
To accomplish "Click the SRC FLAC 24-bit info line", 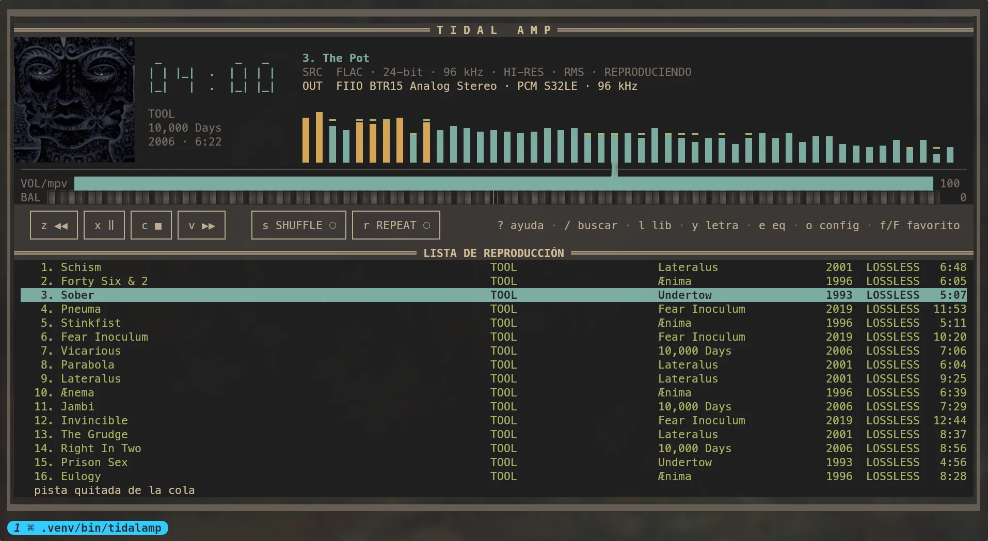I will [x=497, y=72].
